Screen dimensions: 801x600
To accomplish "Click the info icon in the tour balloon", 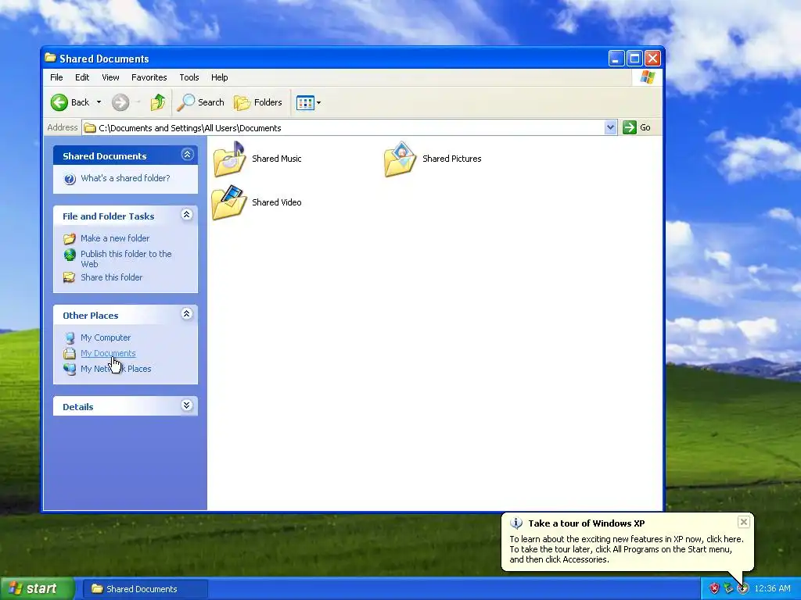I will (516, 523).
